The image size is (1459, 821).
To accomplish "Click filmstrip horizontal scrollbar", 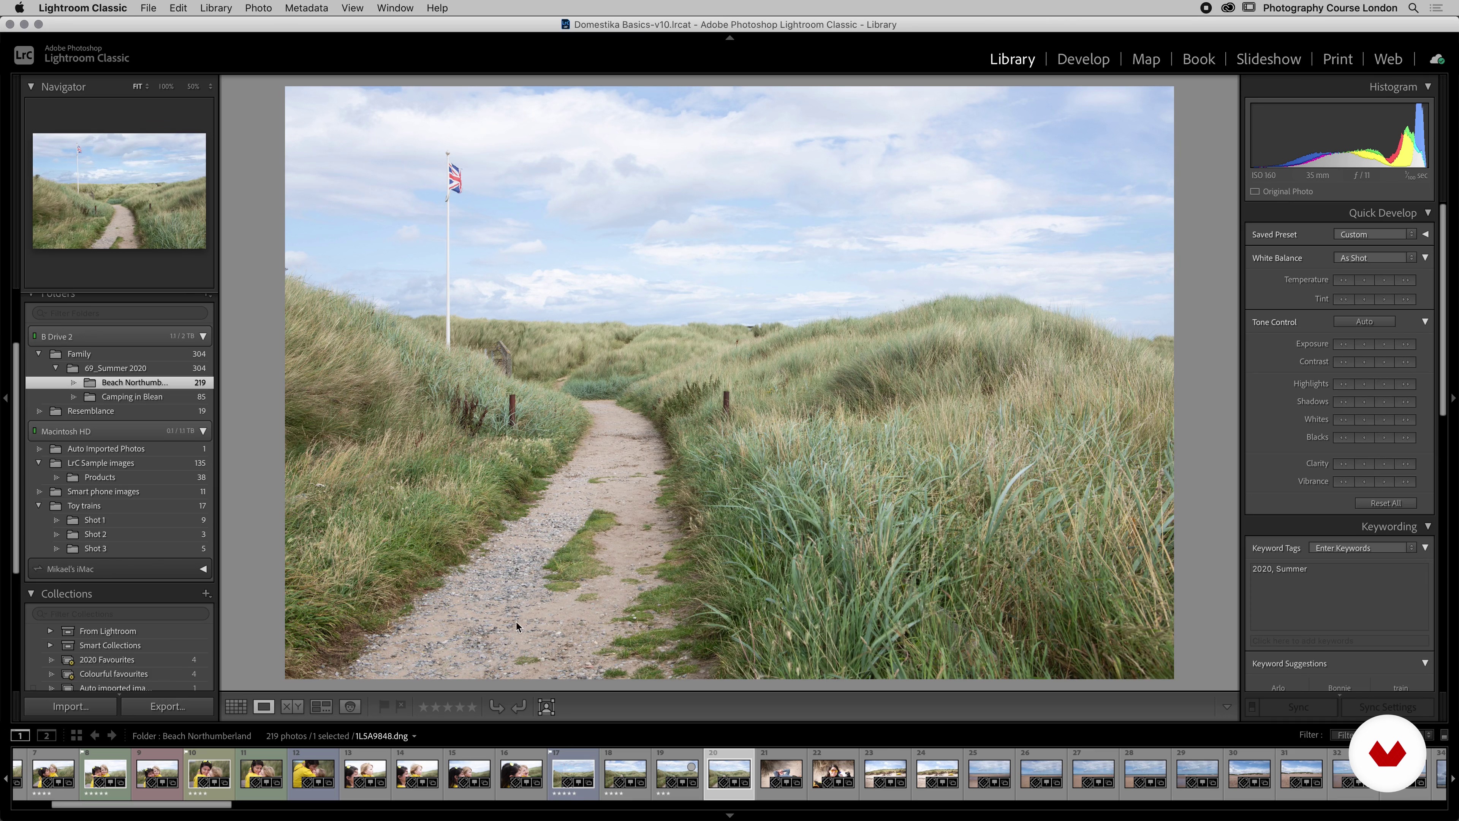I will pos(141,805).
